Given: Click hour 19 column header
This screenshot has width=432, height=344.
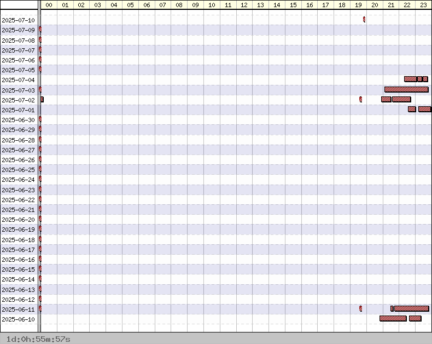Looking at the screenshot, I should click(358, 5).
